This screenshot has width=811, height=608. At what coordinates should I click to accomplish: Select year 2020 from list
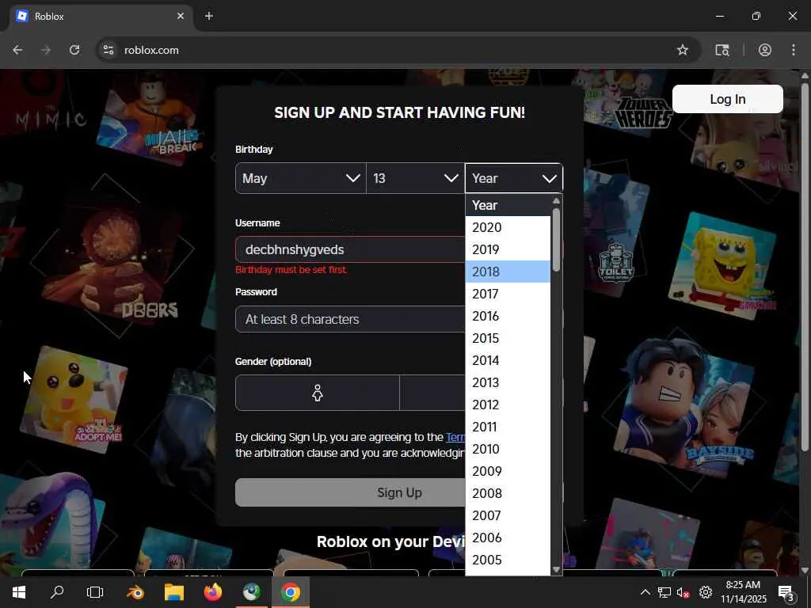tap(508, 227)
